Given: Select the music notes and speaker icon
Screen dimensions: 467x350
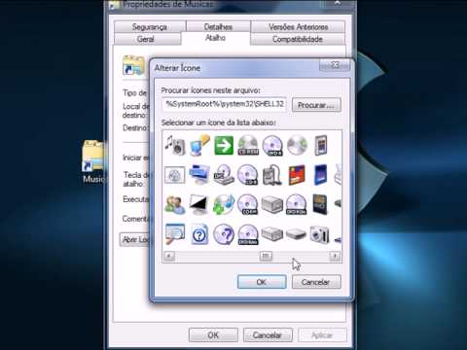Looking at the screenshot, I should [175, 145].
